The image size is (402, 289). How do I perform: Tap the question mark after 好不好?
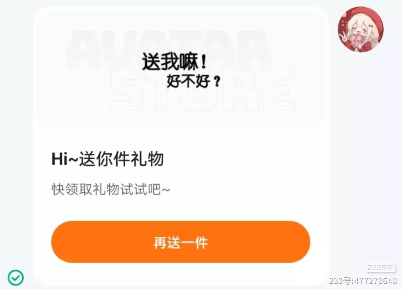click(217, 81)
